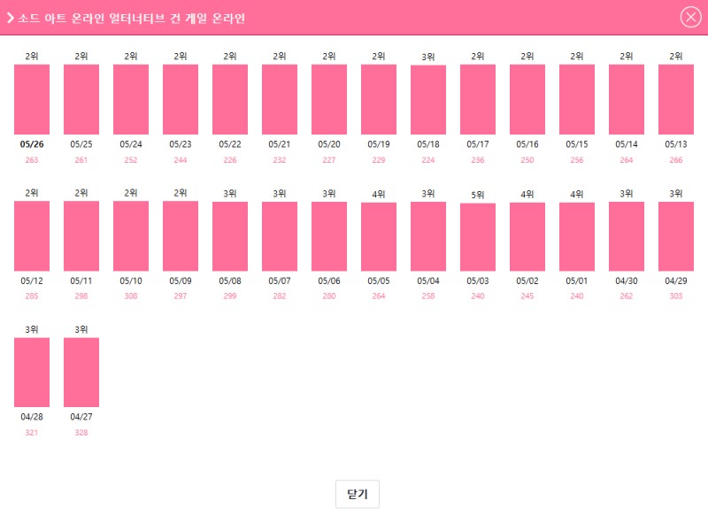Image resolution: width=708 pixels, height=531 pixels.
Task: Click the 05/01 rank bar
Action: pos(577,237)
